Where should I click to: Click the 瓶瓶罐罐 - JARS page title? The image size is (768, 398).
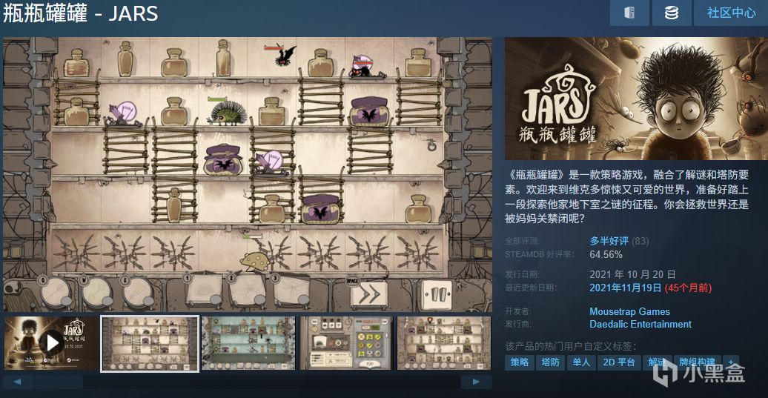(80, 13)
